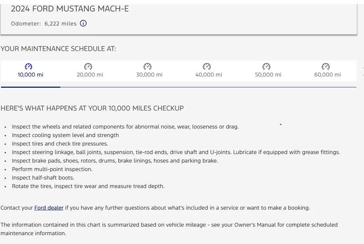Click the 2024 FORD MUSTANG MACH-E heading
364x244 pixels.
pyautogui.click(x=70, y=9)
